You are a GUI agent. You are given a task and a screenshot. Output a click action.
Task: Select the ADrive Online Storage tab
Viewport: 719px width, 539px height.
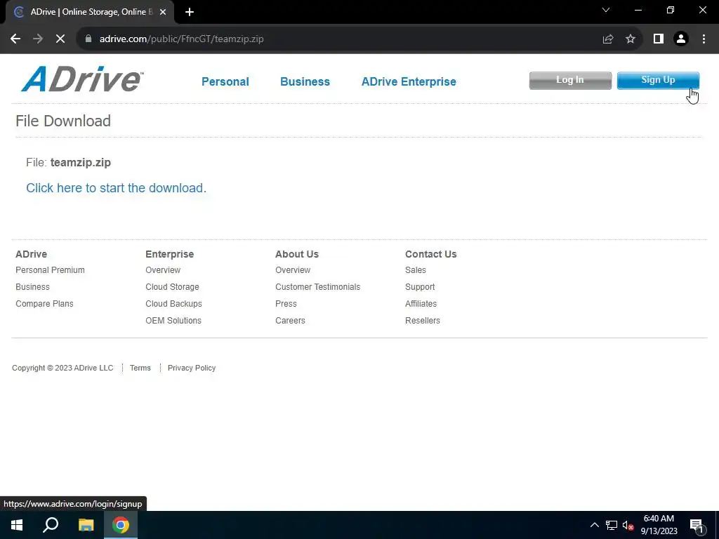90,12
